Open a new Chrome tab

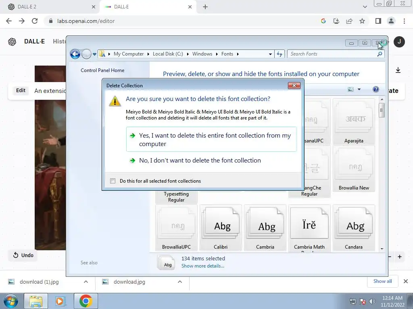tap(205, 7)
